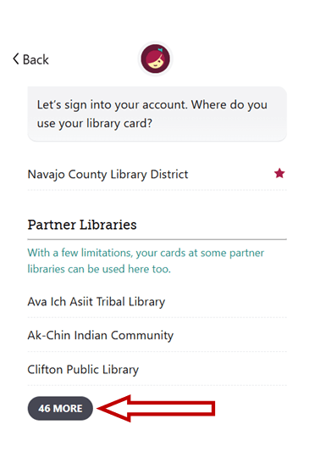Click the word 'Community' in Ak-Chin row

(x=142, y=335)
